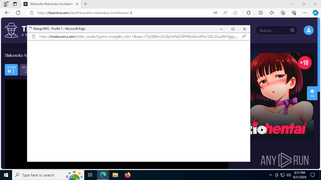The height and width of the screenshot is (180, 321).
Task: Open the Windows Start menu
Action: tap(6, 175)
